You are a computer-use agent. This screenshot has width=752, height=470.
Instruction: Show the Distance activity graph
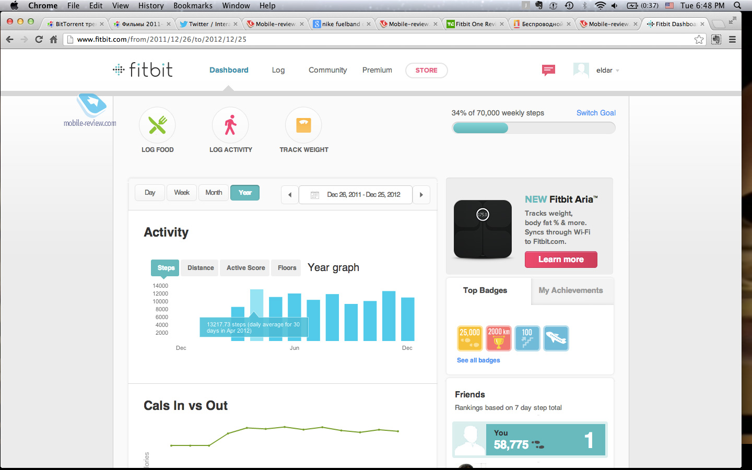click(201, 268)
